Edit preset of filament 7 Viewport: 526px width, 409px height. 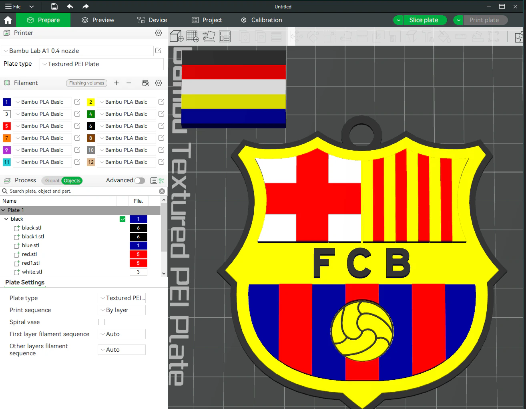coord(77,138)
